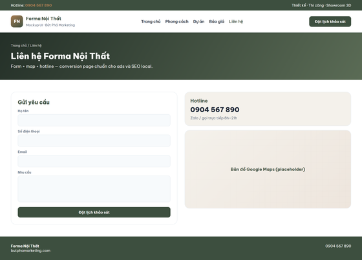
Task: Open Liên hệ nav item
Action: coord(236,21)
